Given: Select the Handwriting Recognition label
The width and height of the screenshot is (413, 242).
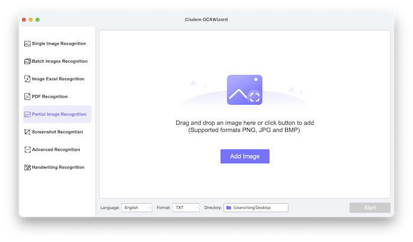Looking at the screenshot, I should (58, 167).
